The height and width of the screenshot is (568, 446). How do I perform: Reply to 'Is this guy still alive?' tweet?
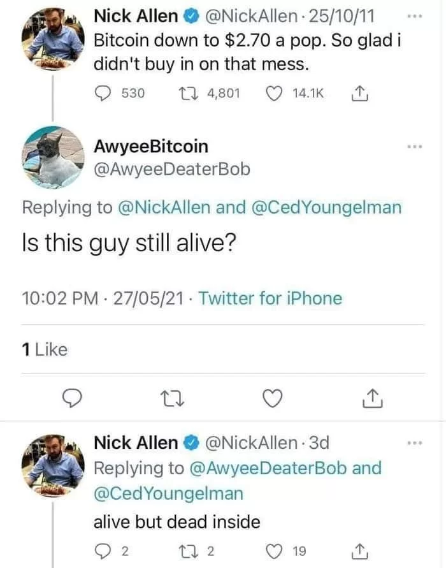(x=71, y=398)
